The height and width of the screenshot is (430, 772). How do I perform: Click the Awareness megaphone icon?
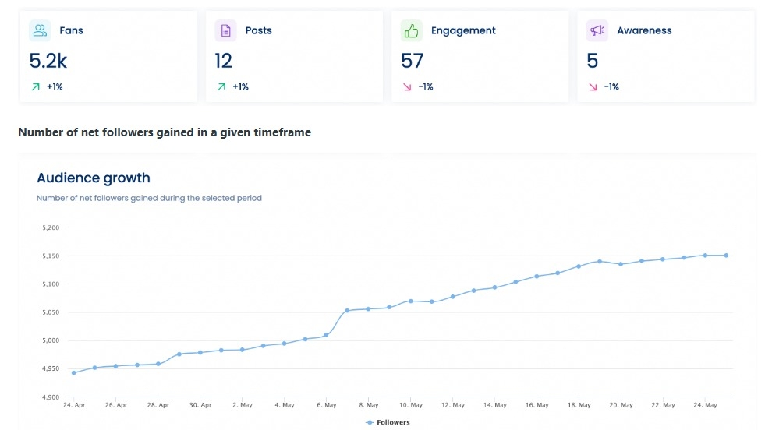[597, 30]
